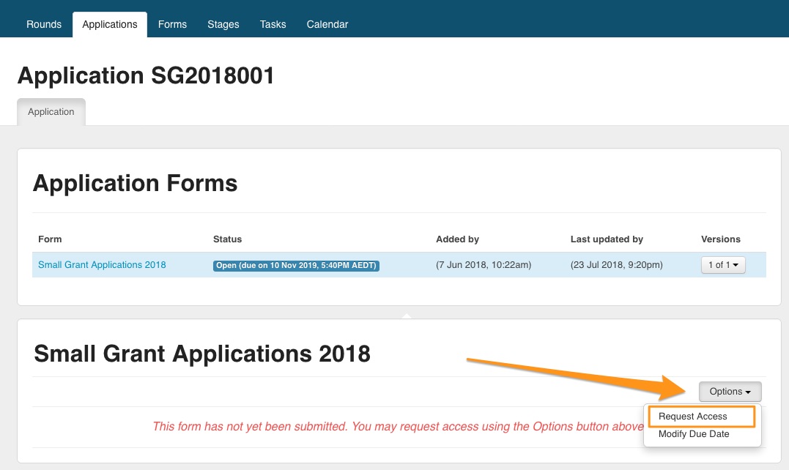
Task: Open the Small Grant Applications 2018 form link
Action: (102, 265)
